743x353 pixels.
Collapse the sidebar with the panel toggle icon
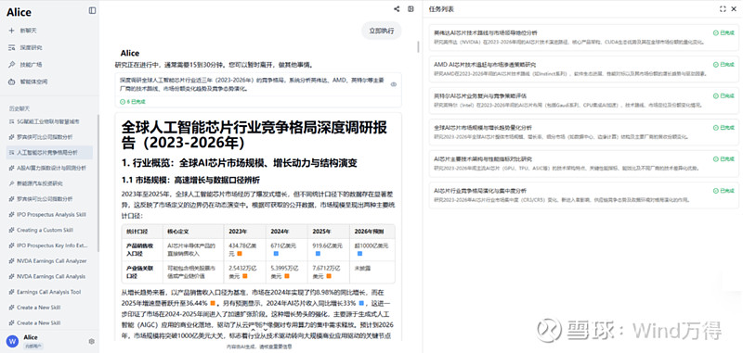tap(92, 10)
